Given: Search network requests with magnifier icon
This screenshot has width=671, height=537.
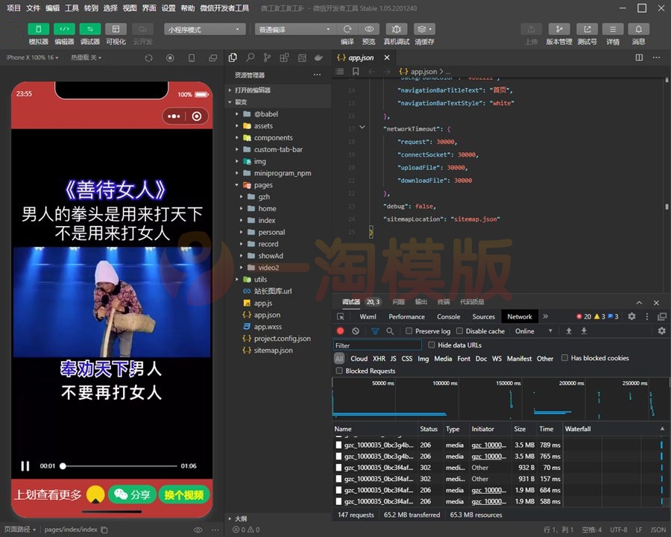Looking at the screenshot, I should pos(390,331).
